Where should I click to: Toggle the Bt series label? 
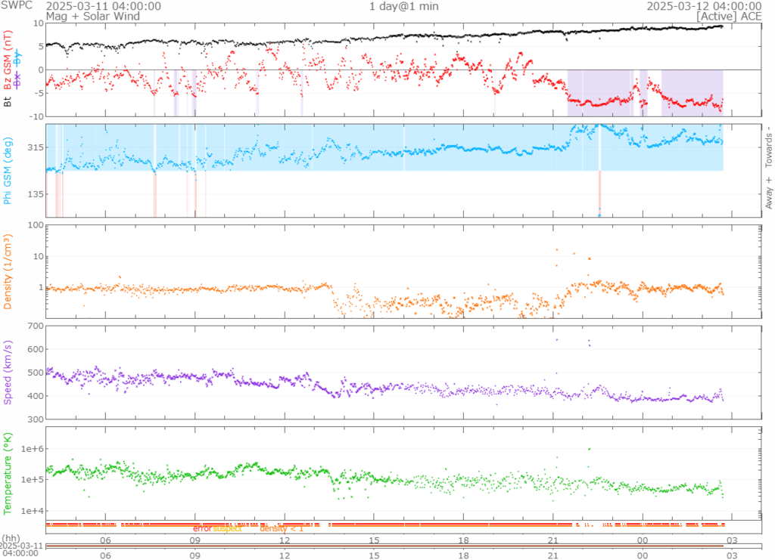point(9,99)
